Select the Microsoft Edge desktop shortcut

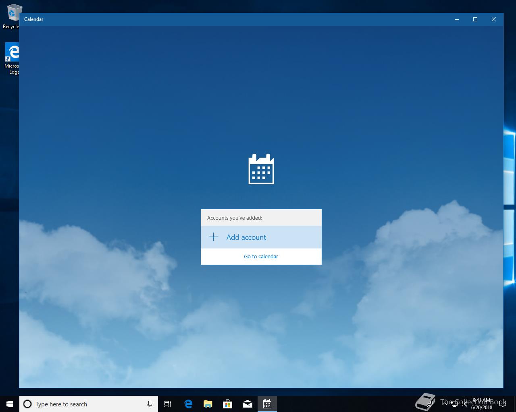click(x=12, y=59)
